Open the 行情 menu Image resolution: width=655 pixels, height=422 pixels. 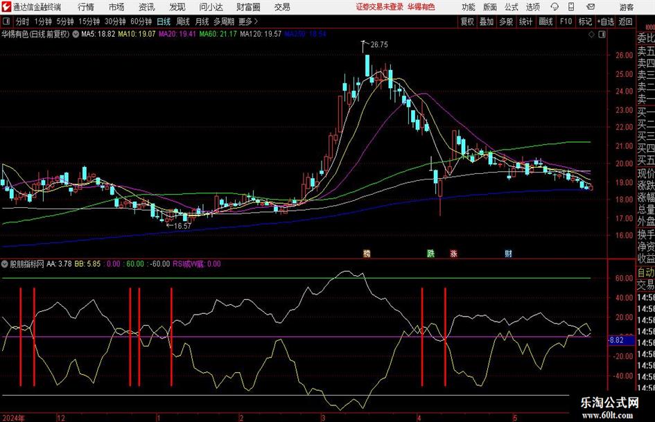click(86, 7)
